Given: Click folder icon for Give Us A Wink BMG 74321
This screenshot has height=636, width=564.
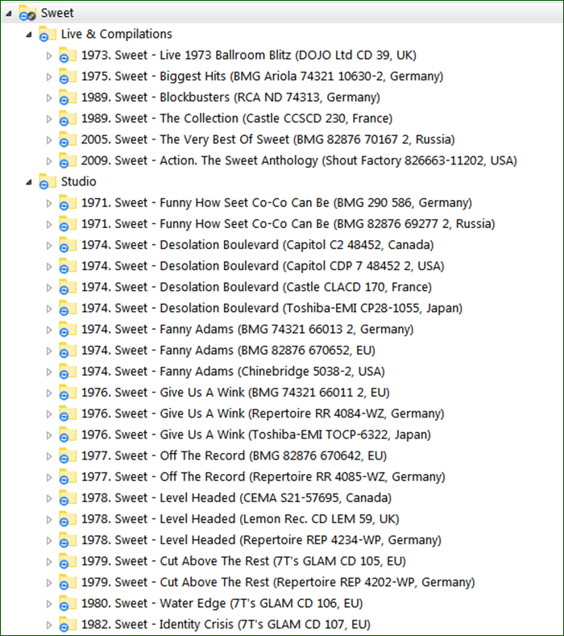Looking at the screenshot, I should [x=68, y=393].
